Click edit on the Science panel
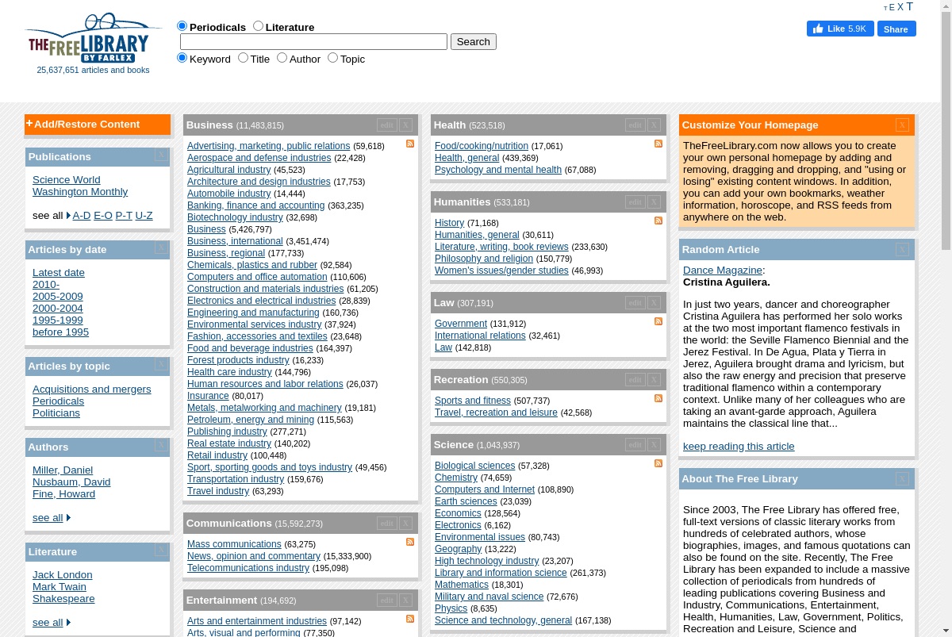Image resolution: width=952 pixels, height=637 pixels. pyautogui.click(x=635, y=444)
